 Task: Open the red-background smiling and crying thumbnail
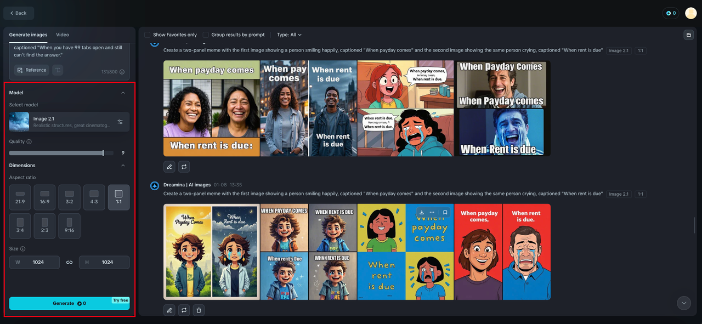click(502, 252)
